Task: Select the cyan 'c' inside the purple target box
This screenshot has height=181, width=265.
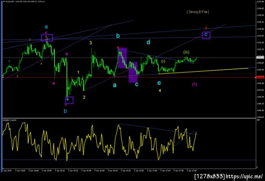Action: click(x=206, y=34)
